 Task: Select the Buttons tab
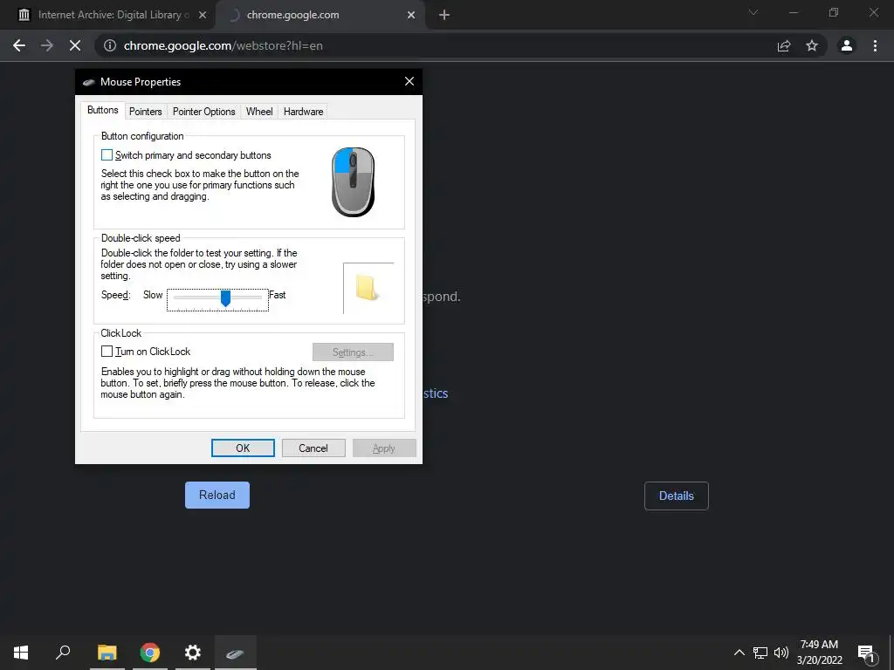pos(103,110)
